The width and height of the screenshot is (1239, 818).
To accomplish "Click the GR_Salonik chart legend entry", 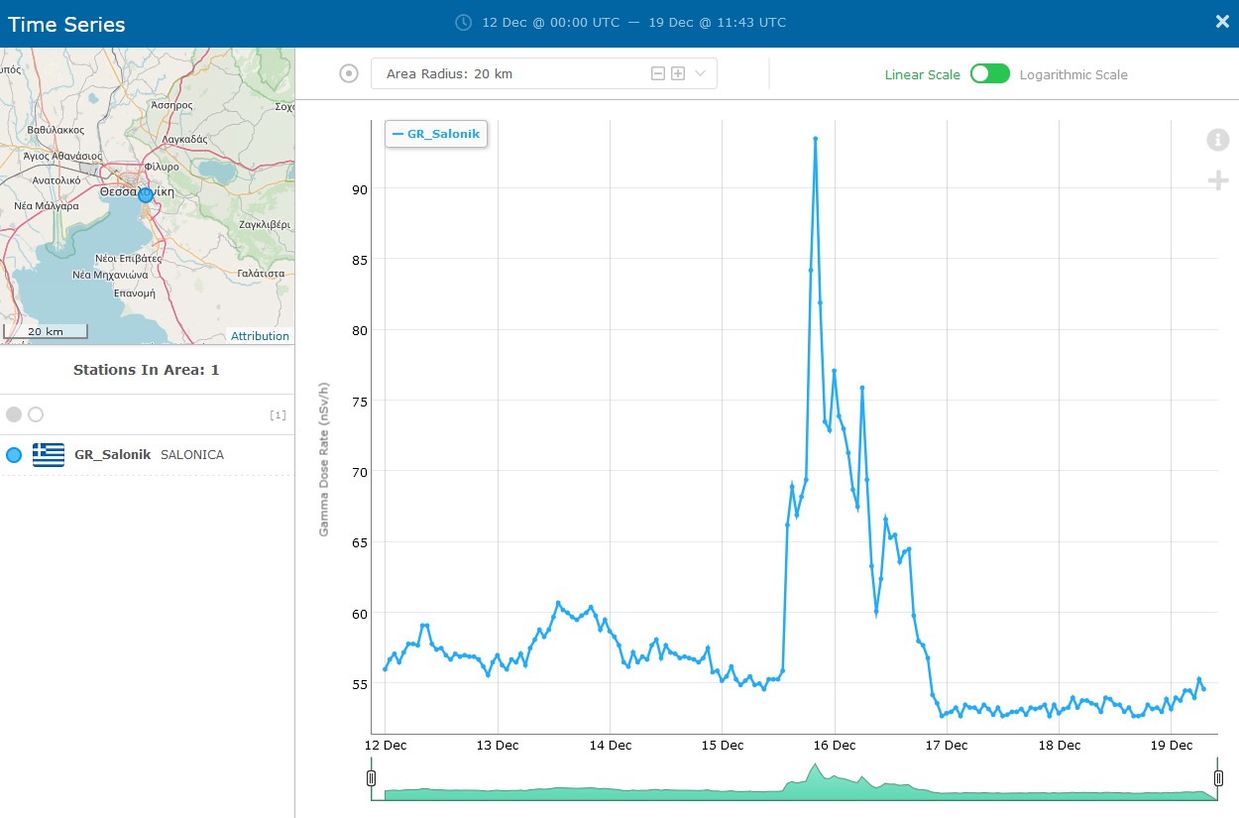I will coord(436,133).
